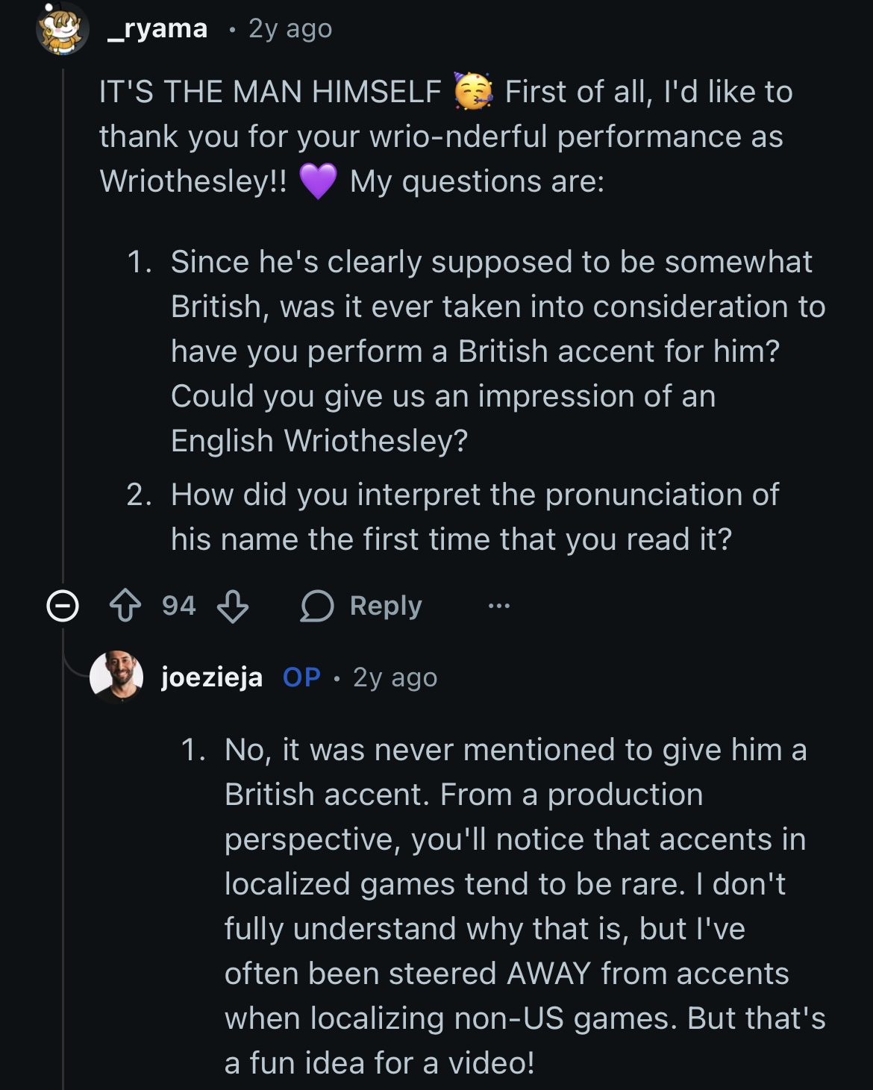Click the purple heart emoji
Viewport: 873px width, 1090px height.
click(x=318, y=181)
